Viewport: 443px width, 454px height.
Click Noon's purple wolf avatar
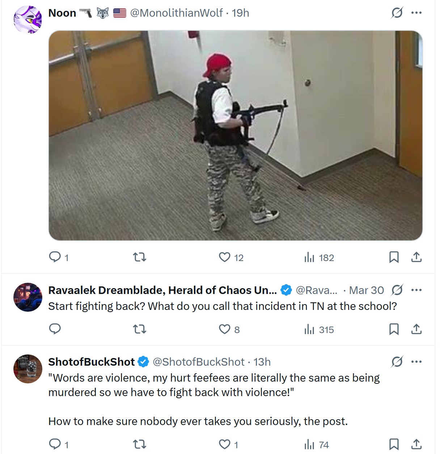point(28,20)
